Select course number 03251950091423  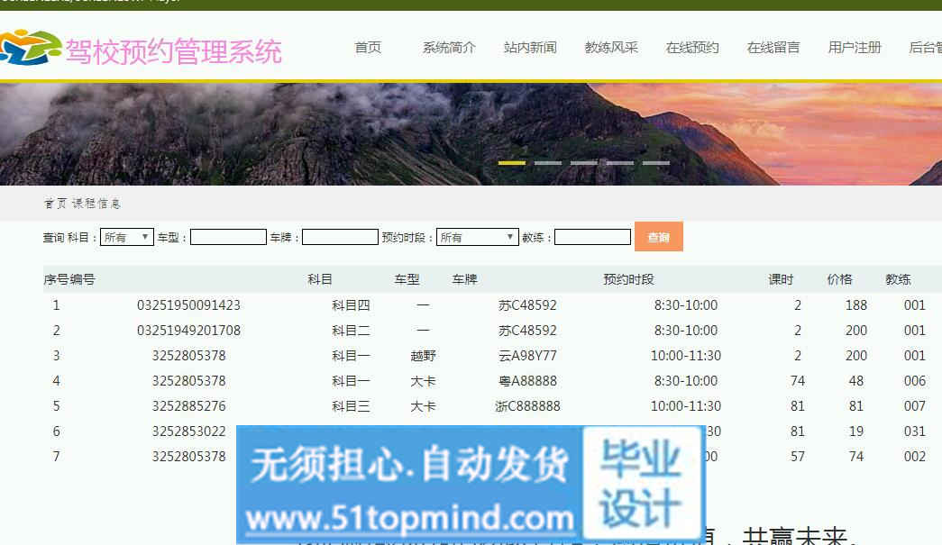(x=188, y=304)
